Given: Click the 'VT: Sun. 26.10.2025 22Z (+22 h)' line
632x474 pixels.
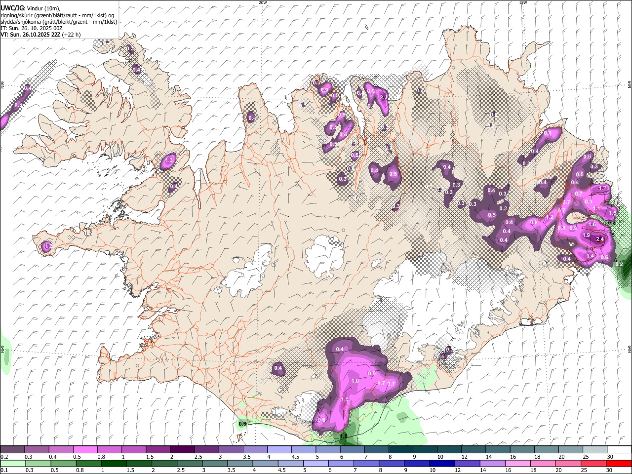Looking at the screenshot, I should (x=40, y=35).
